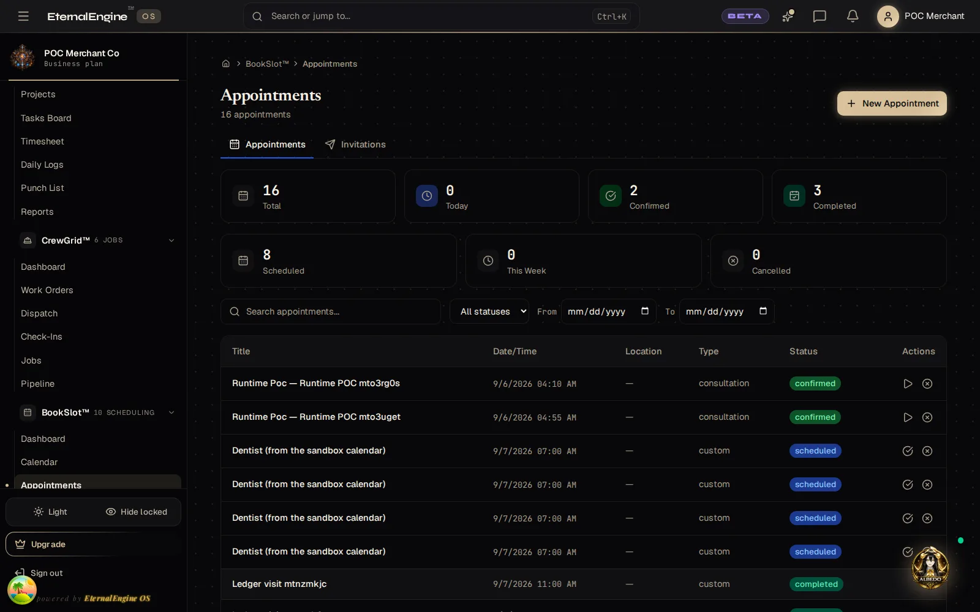
Task: Switch to Light theme
Action: [50, 512]
